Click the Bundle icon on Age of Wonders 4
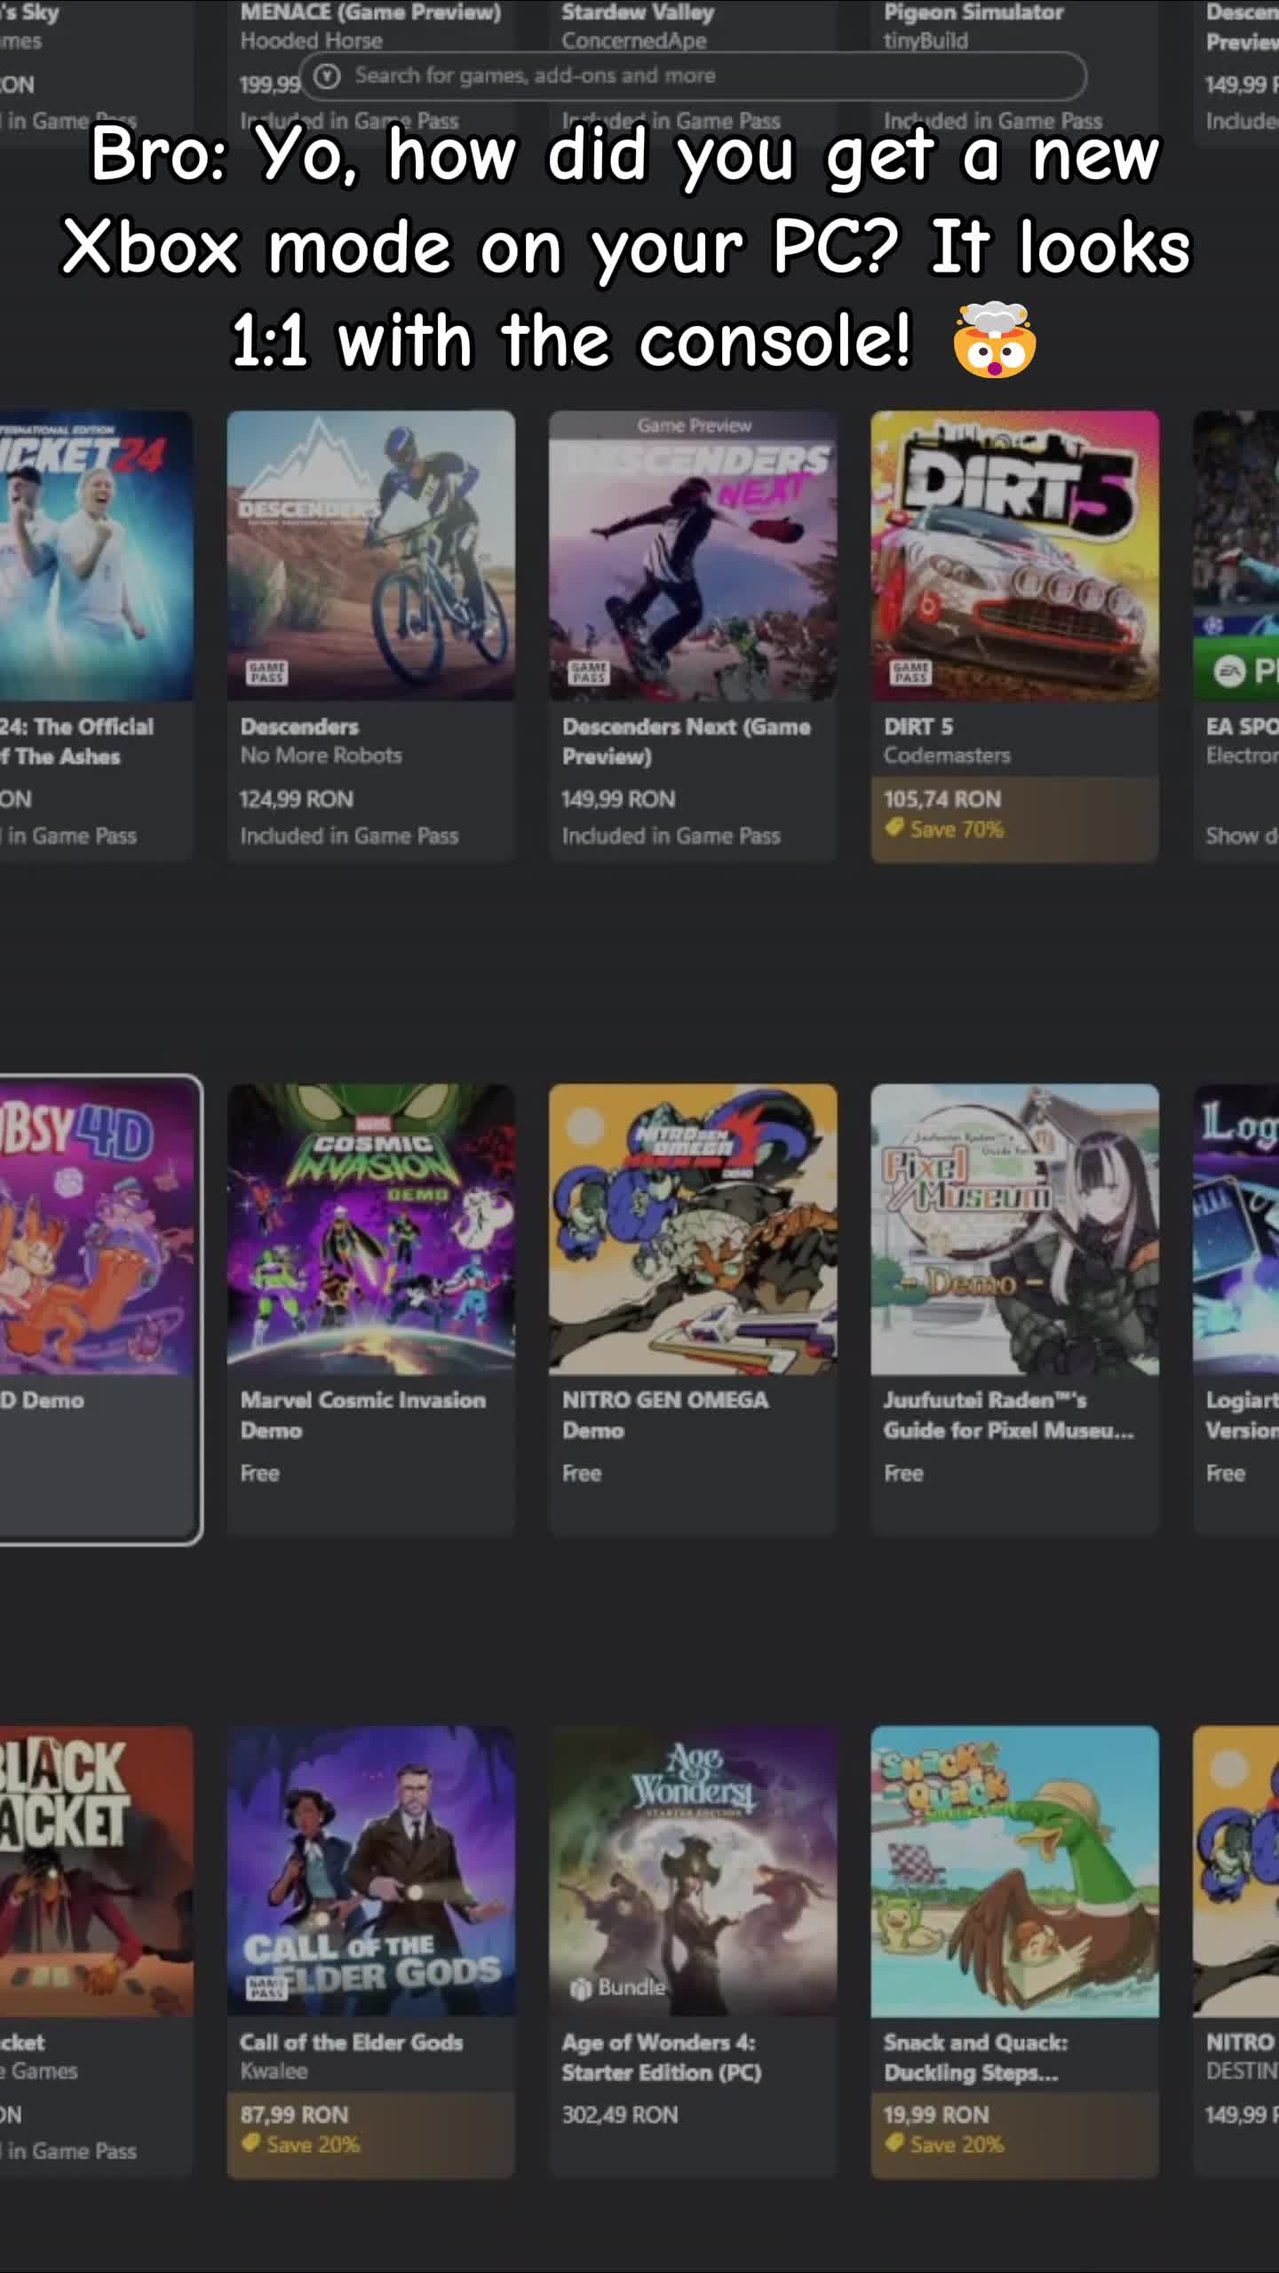The height and width of the screenshot is (2273, 1279). coord(581,1988)
